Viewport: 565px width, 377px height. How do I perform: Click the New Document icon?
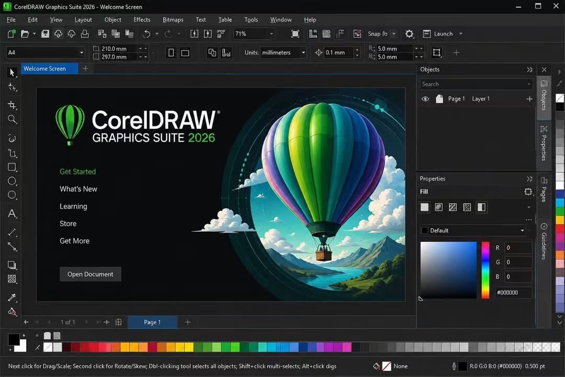(11, 34)
